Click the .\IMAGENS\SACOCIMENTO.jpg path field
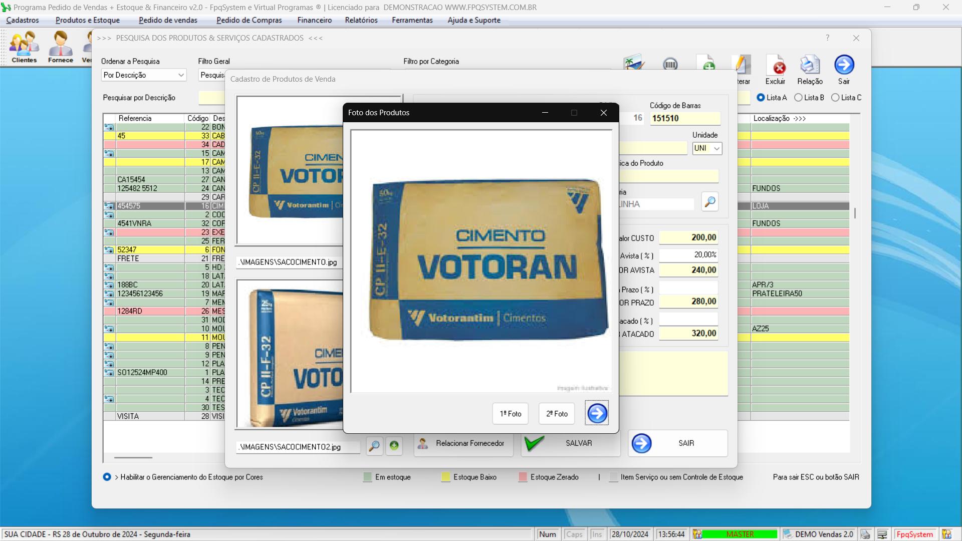Image resolution: width=962 pixels, height=541 pixels. click(x=290, y=262)
